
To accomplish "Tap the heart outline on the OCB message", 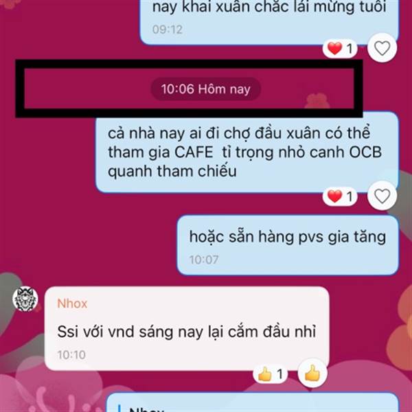I will pos(382,196).
